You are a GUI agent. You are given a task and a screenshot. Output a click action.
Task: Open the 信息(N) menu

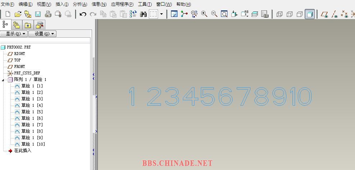tap(99, 4)
